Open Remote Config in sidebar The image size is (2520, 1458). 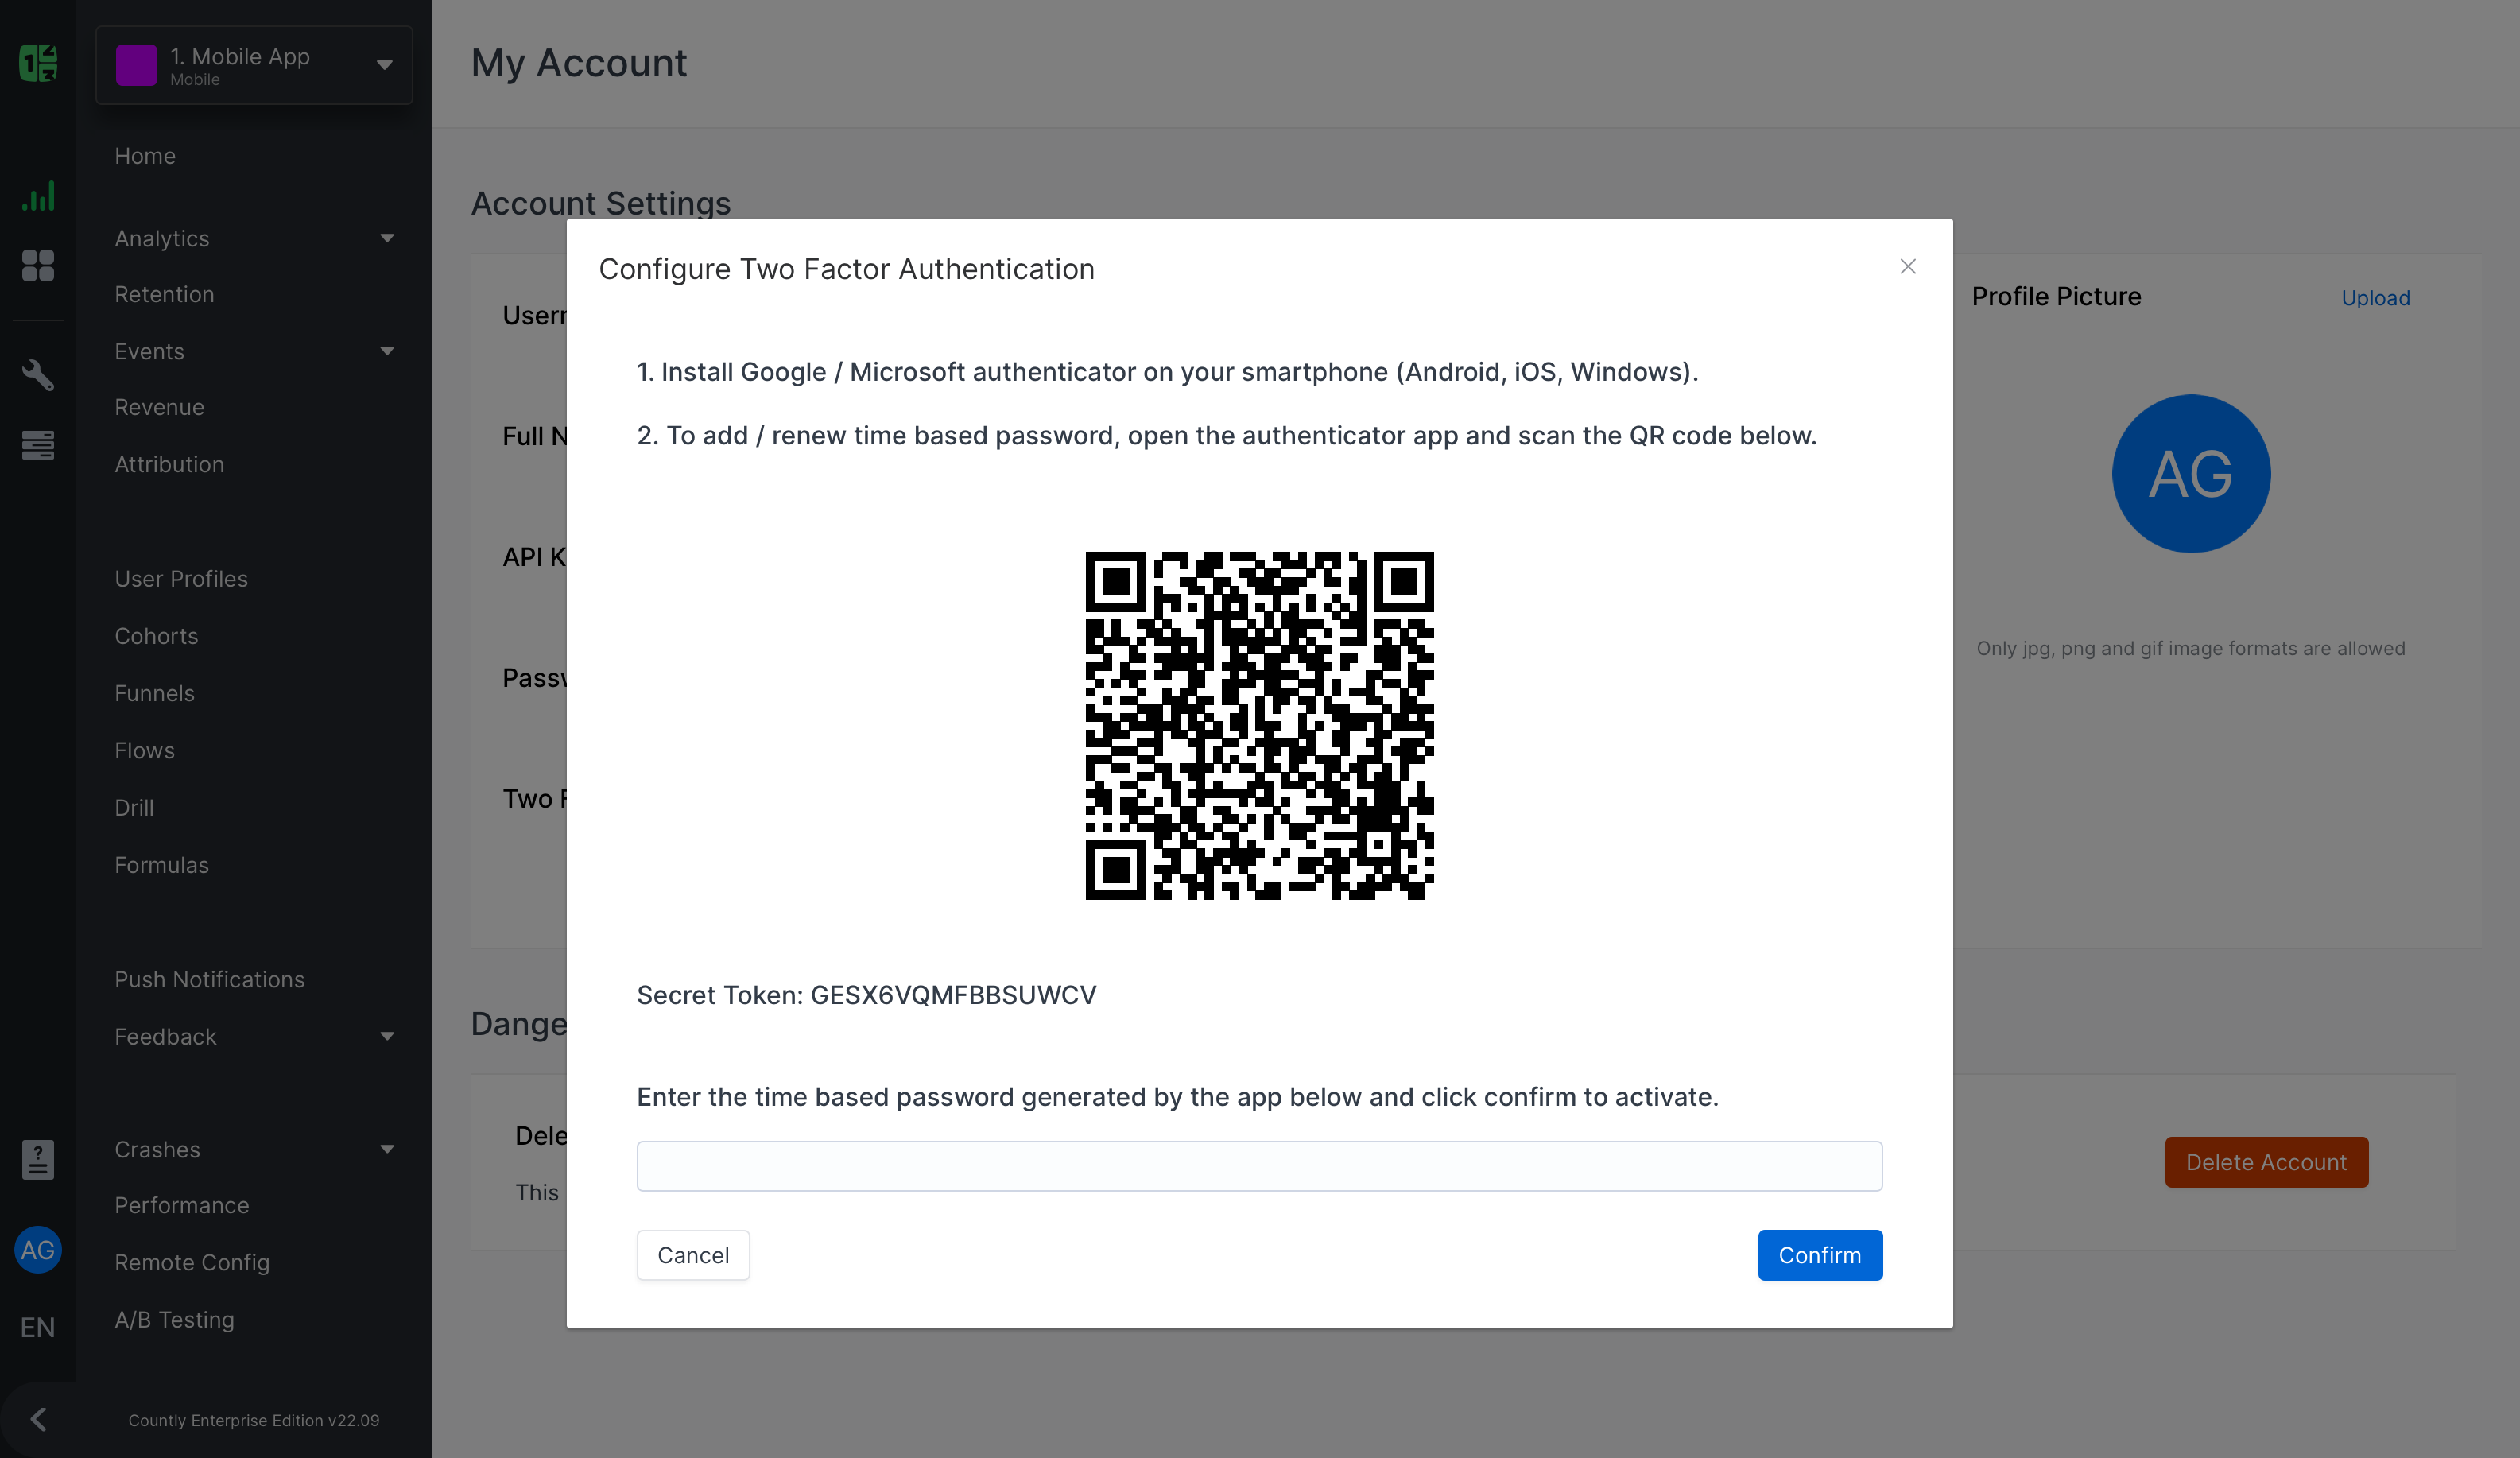[192, 1262]
